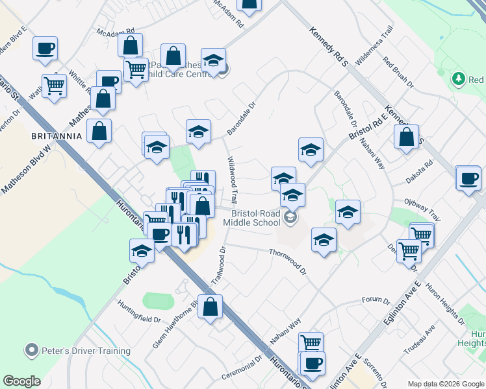Click Bristol Road Middle School pin icon
The width and height of the screenshot is (486, 389).
click(x=290, y=218)
